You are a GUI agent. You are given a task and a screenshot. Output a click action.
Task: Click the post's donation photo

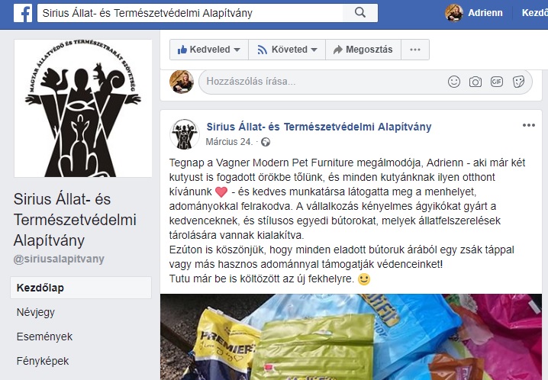tap(351, 337)
